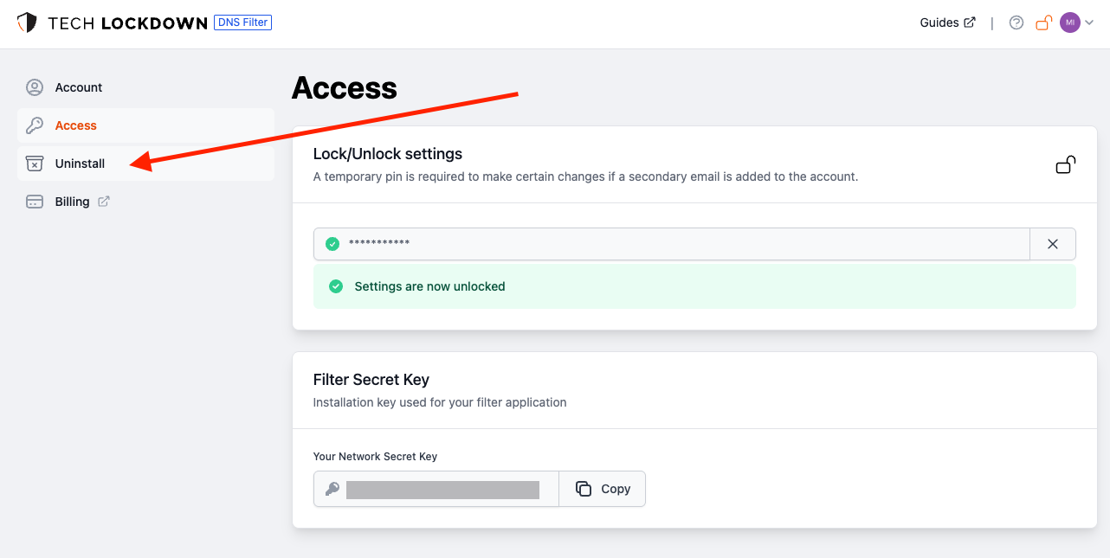Open the Guides external link

click(947, 23)
